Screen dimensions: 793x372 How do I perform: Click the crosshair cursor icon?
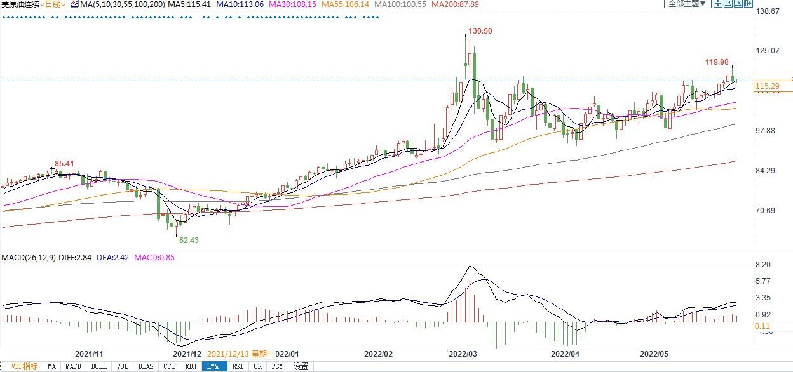(x=718, y=3)
